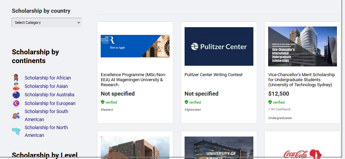Click the South American scholarship icon
This screenshot has height=159, width=345.
pyautogui.click(x=16, y=115)
